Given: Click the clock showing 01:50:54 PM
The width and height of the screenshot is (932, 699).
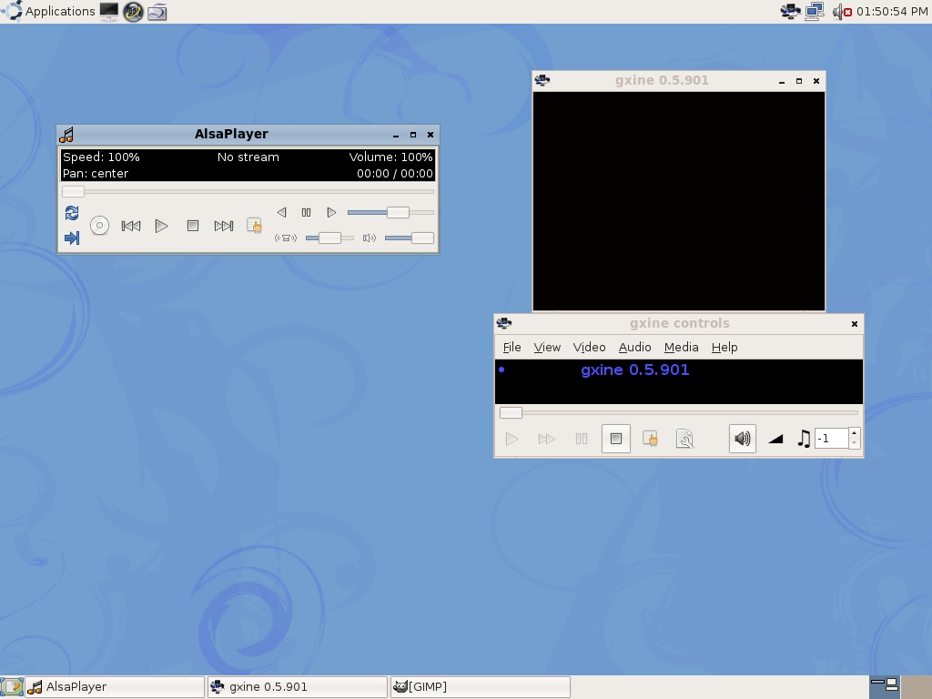Looking at the screenshot, I should 892,11.
